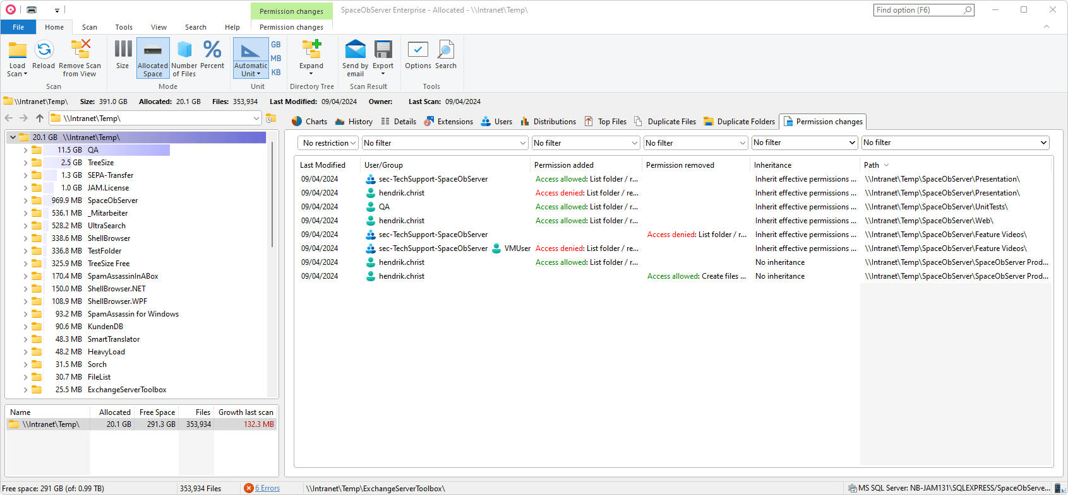1068x495 pixels.
Task: Navigate up one folder level arrow
Action: [40, 119]
